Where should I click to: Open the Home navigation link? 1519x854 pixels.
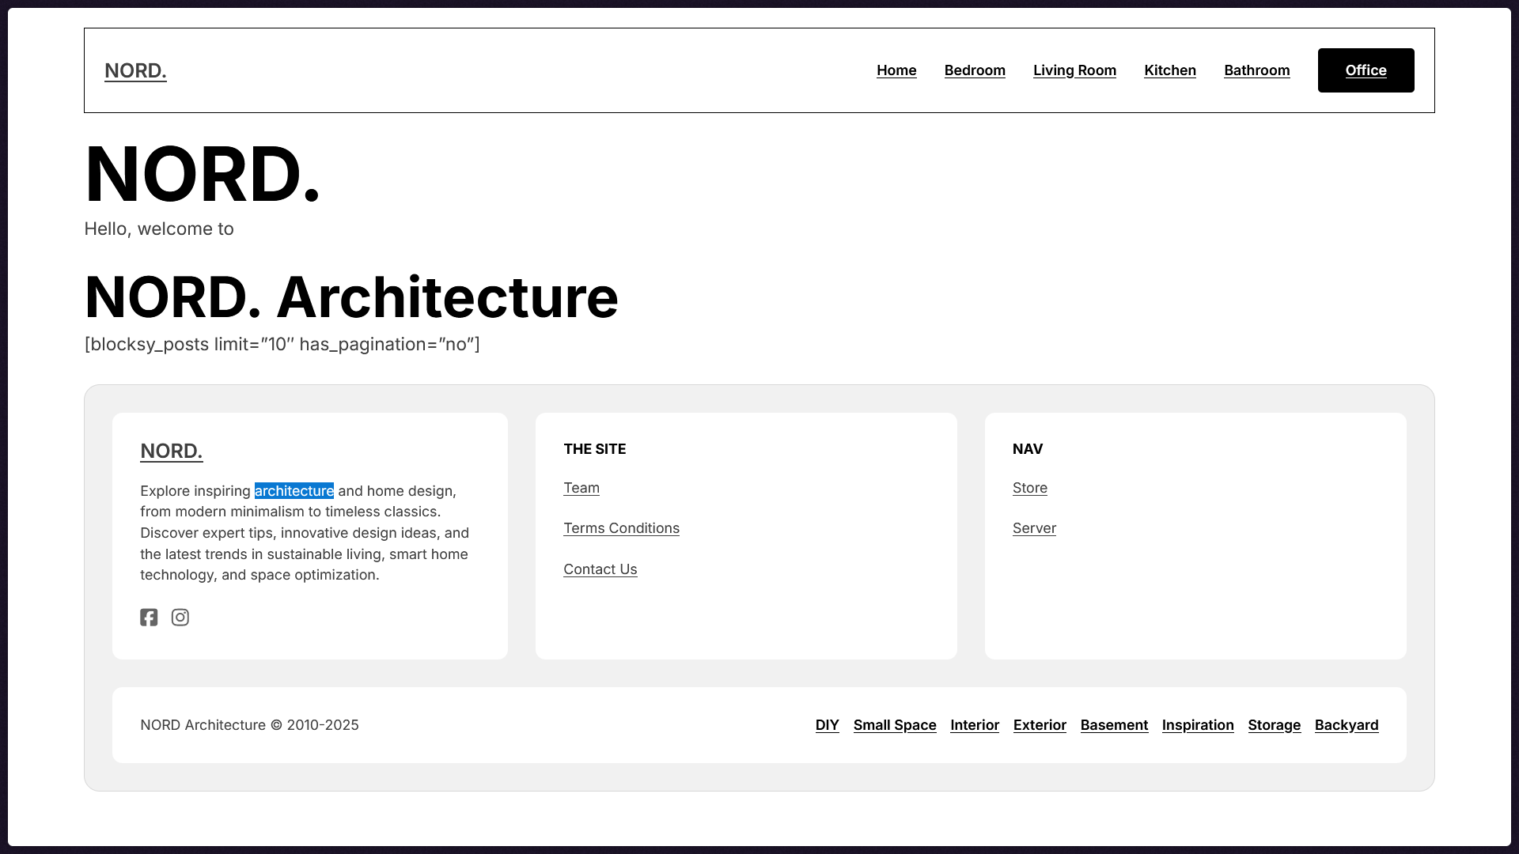click(896, 70)
